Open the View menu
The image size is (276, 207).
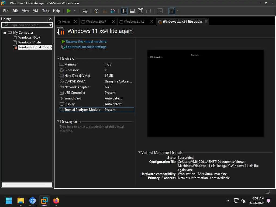[25, 11]
